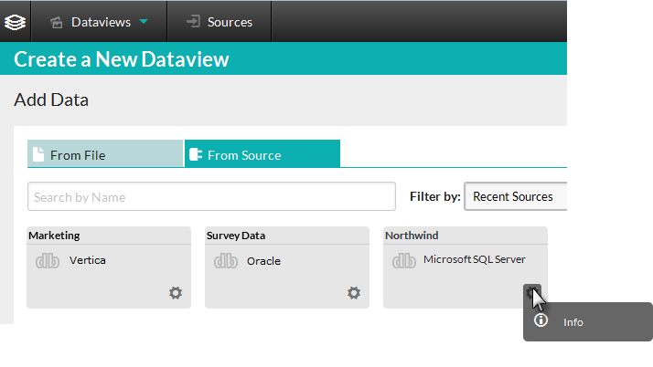
Task: Click the Microsoft SQL Server label
Action: tap(475, 259)
